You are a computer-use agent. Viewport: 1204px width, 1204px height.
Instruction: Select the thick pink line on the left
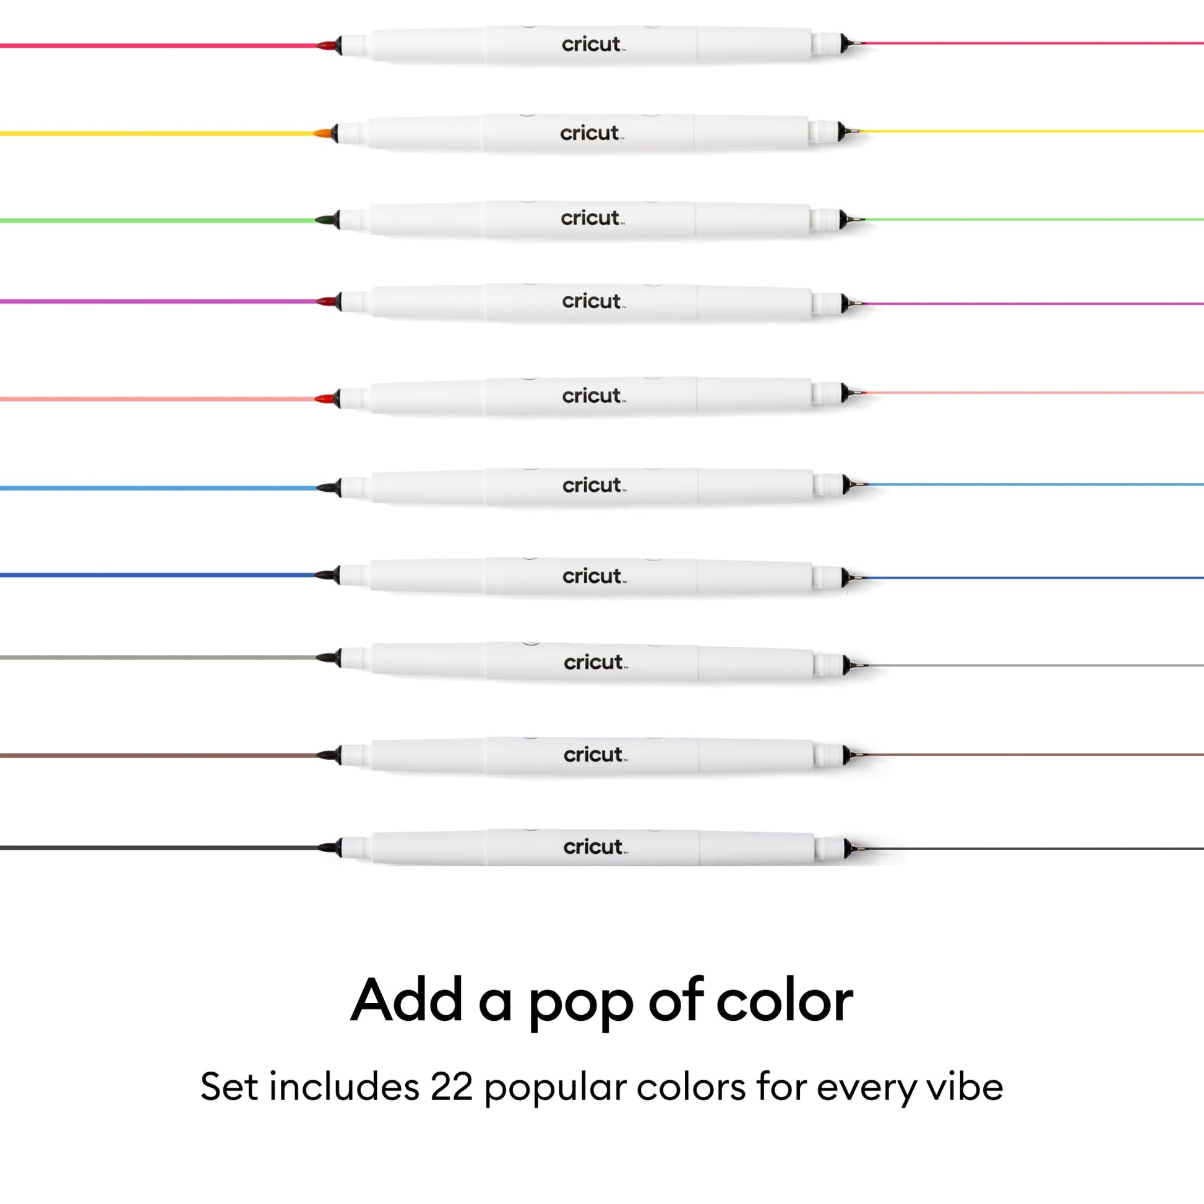pyautogui.click(x=159, y=46)
